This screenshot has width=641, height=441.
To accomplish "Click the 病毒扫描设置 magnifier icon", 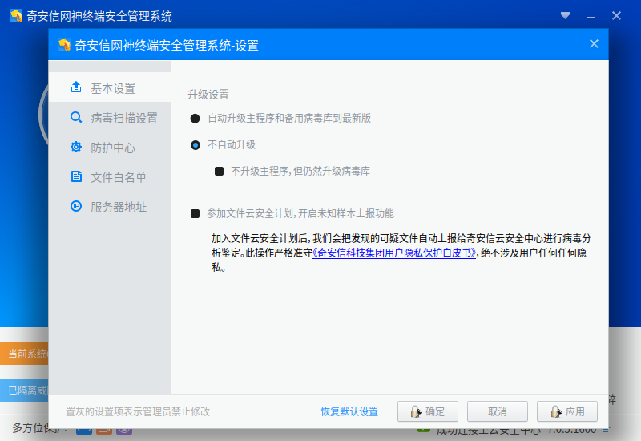I will coord(76,118).
